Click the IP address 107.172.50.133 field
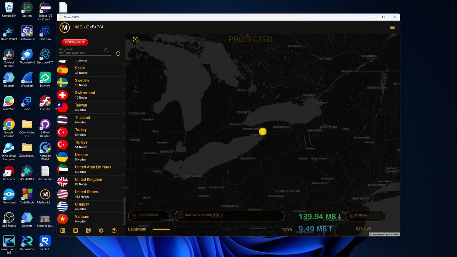 pos(149,216)
